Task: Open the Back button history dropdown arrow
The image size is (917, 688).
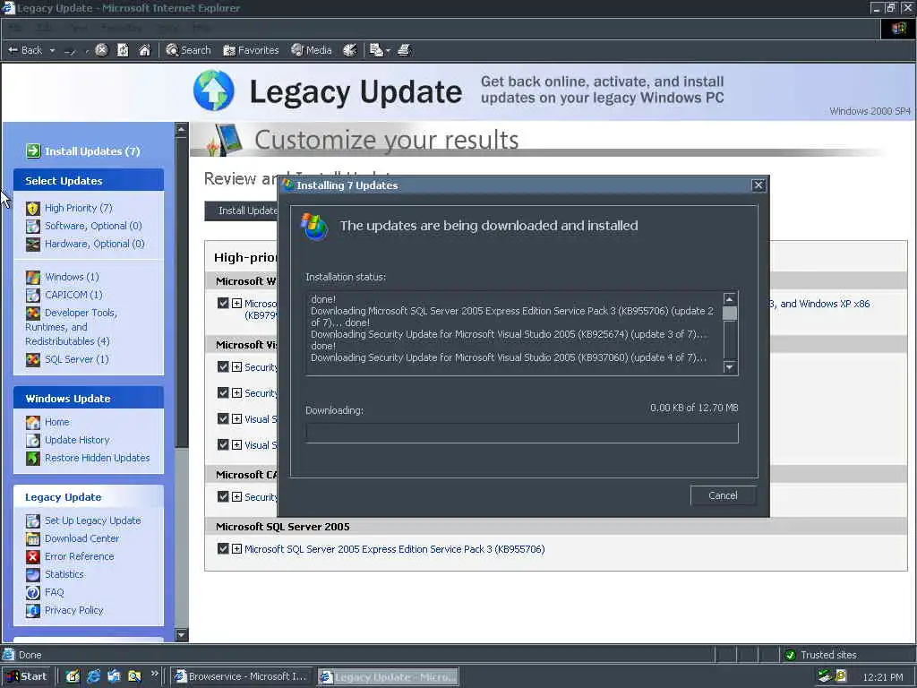Action: pos(52,51)
